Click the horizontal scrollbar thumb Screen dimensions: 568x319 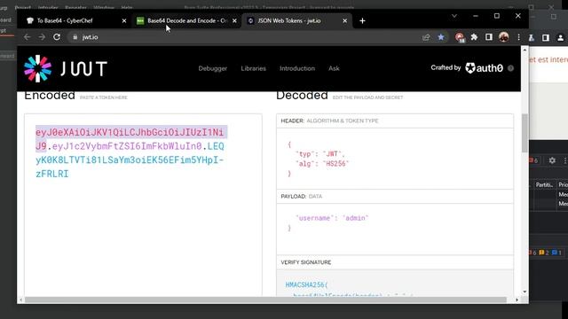265,300
